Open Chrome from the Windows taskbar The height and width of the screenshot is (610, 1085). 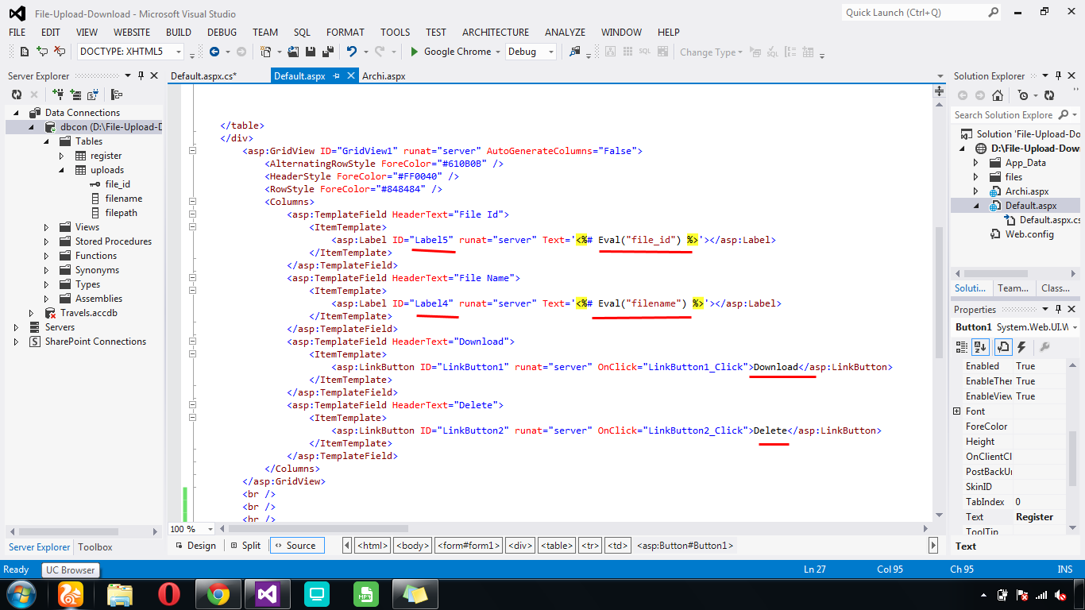(x=218, y=593)
